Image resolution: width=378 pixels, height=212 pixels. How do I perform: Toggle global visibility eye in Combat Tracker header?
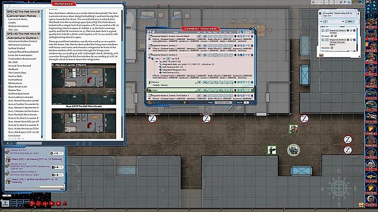[149, 32]
